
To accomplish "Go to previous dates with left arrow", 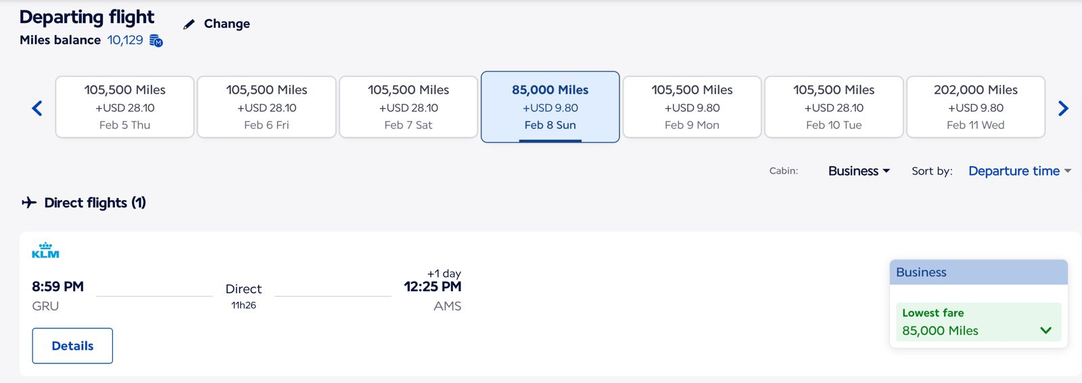I will pyautogui.click(x=37, y=108).
